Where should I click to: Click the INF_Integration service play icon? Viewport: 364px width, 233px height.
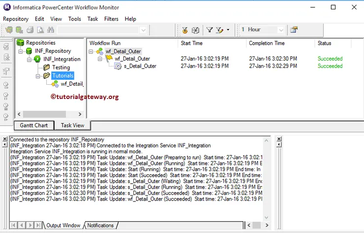tap(37, 59)
